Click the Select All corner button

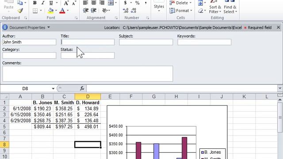[4, 97]
